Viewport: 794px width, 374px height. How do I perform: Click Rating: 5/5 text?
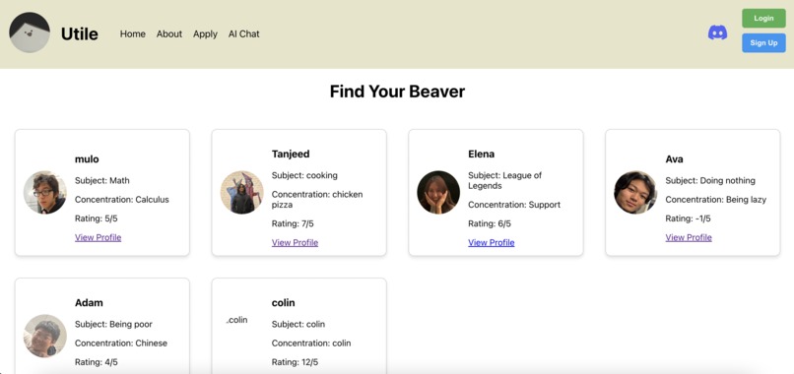(97, 218)
